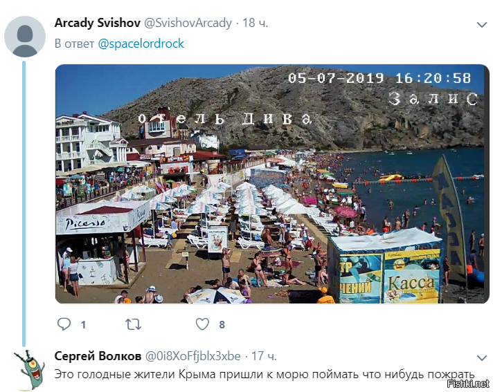Viewport: 493px width, 392px height.
Task: Click the retweet arrows icon
Action: pos(134,324)
